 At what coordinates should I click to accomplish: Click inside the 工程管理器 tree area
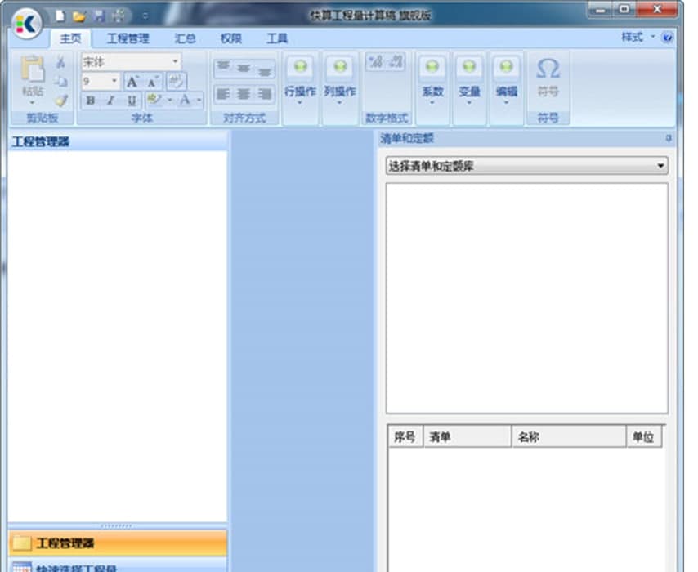point(118,336)
